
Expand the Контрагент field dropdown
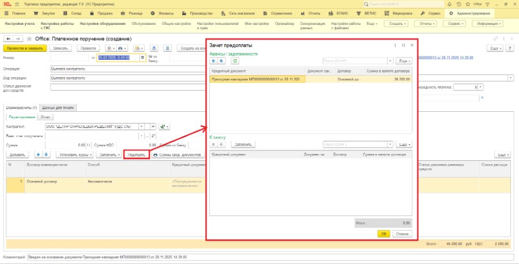(141, 126)
